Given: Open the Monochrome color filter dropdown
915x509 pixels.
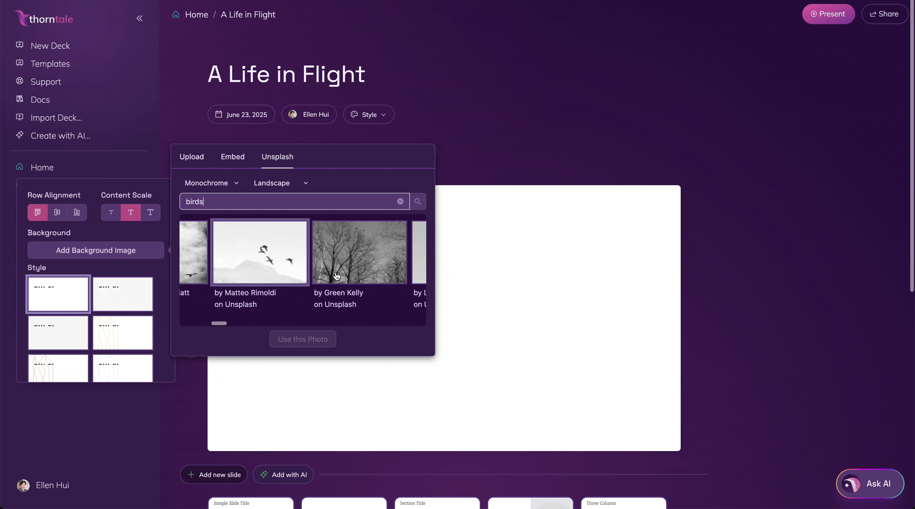Looking at the screenshot, I should pyautogui.click(x=211, y=183).
